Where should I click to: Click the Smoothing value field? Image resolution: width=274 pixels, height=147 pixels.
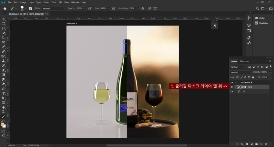[133, 9]
